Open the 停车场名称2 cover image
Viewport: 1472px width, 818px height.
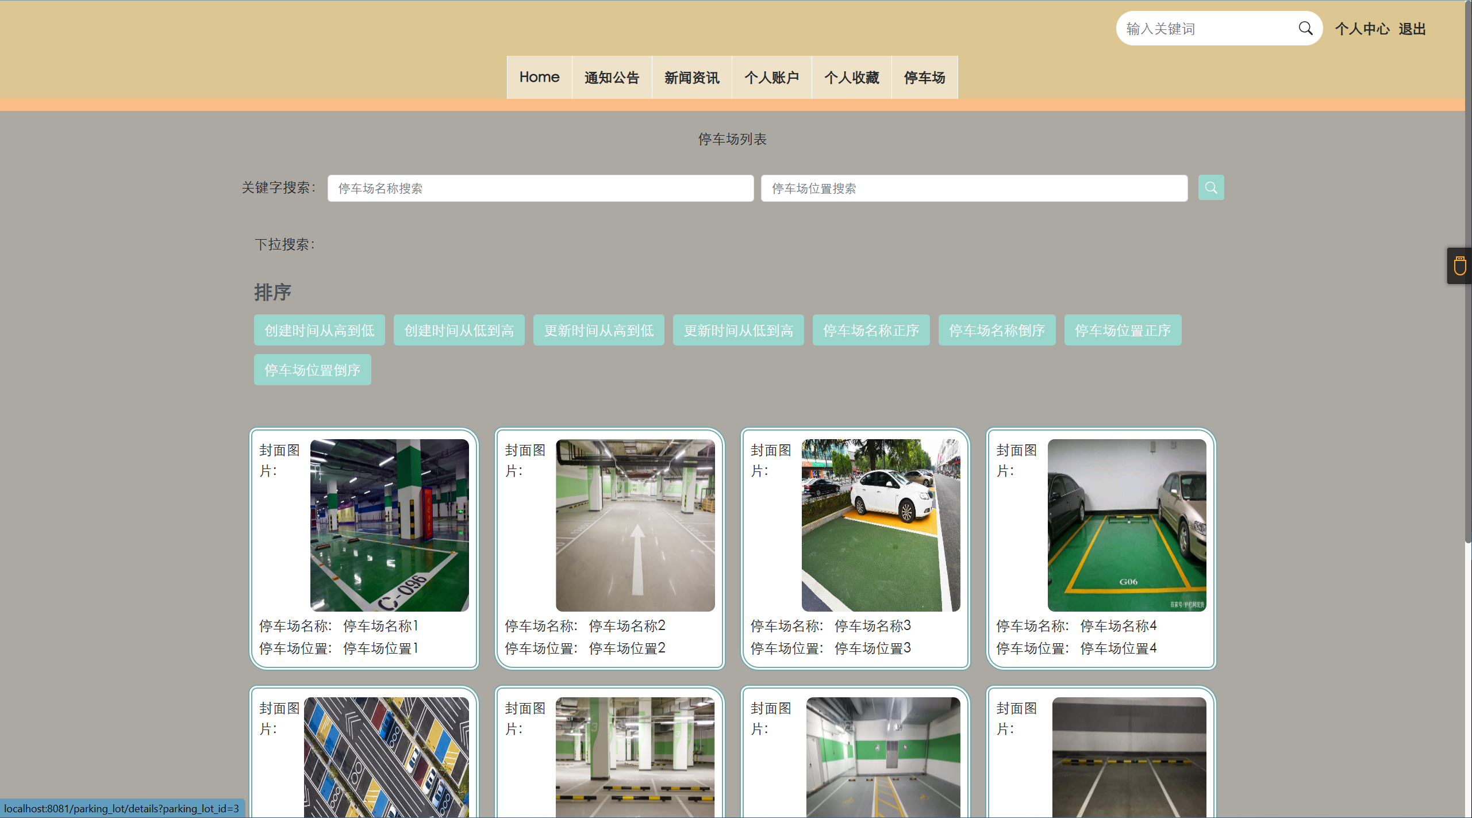[x=635, y=525]
